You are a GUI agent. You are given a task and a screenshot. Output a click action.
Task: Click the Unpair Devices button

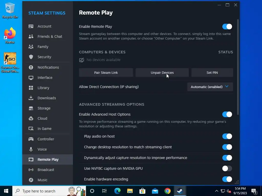click(x=162, y=73)
